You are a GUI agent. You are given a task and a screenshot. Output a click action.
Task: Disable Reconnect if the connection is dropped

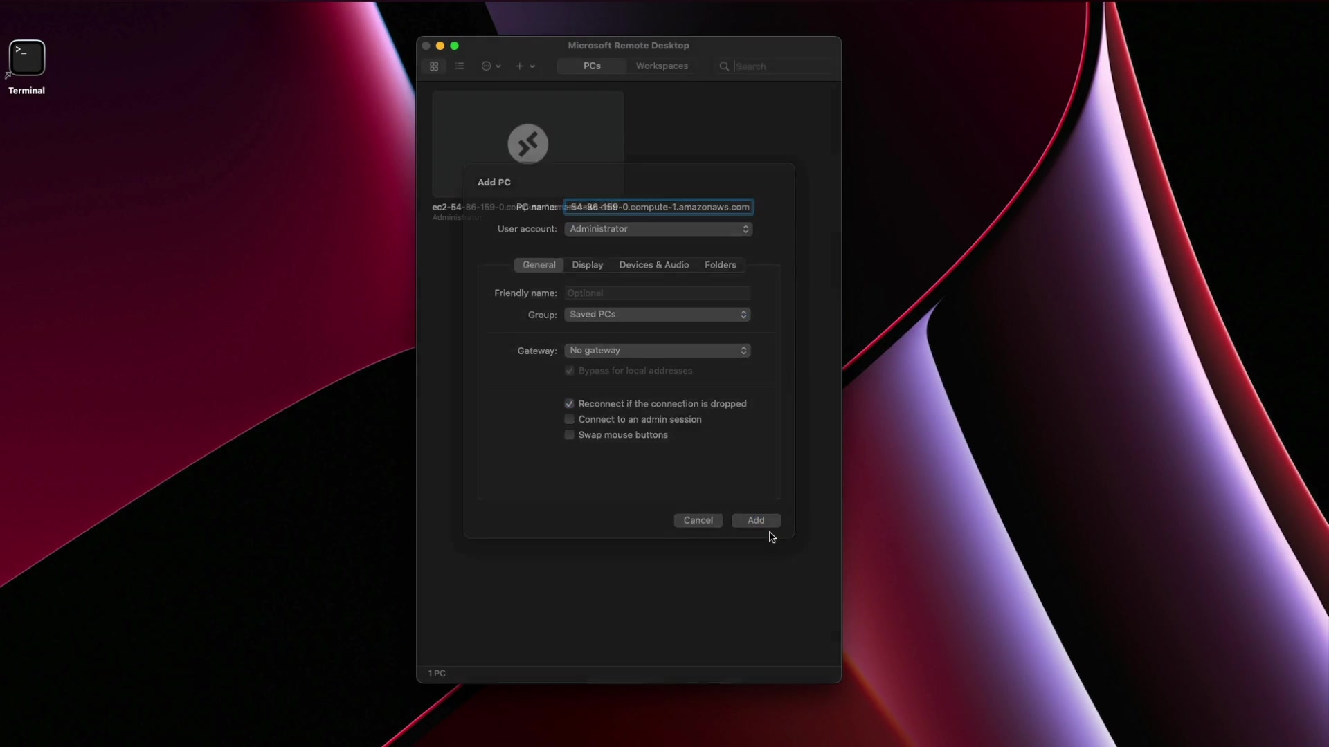[570, 404]
